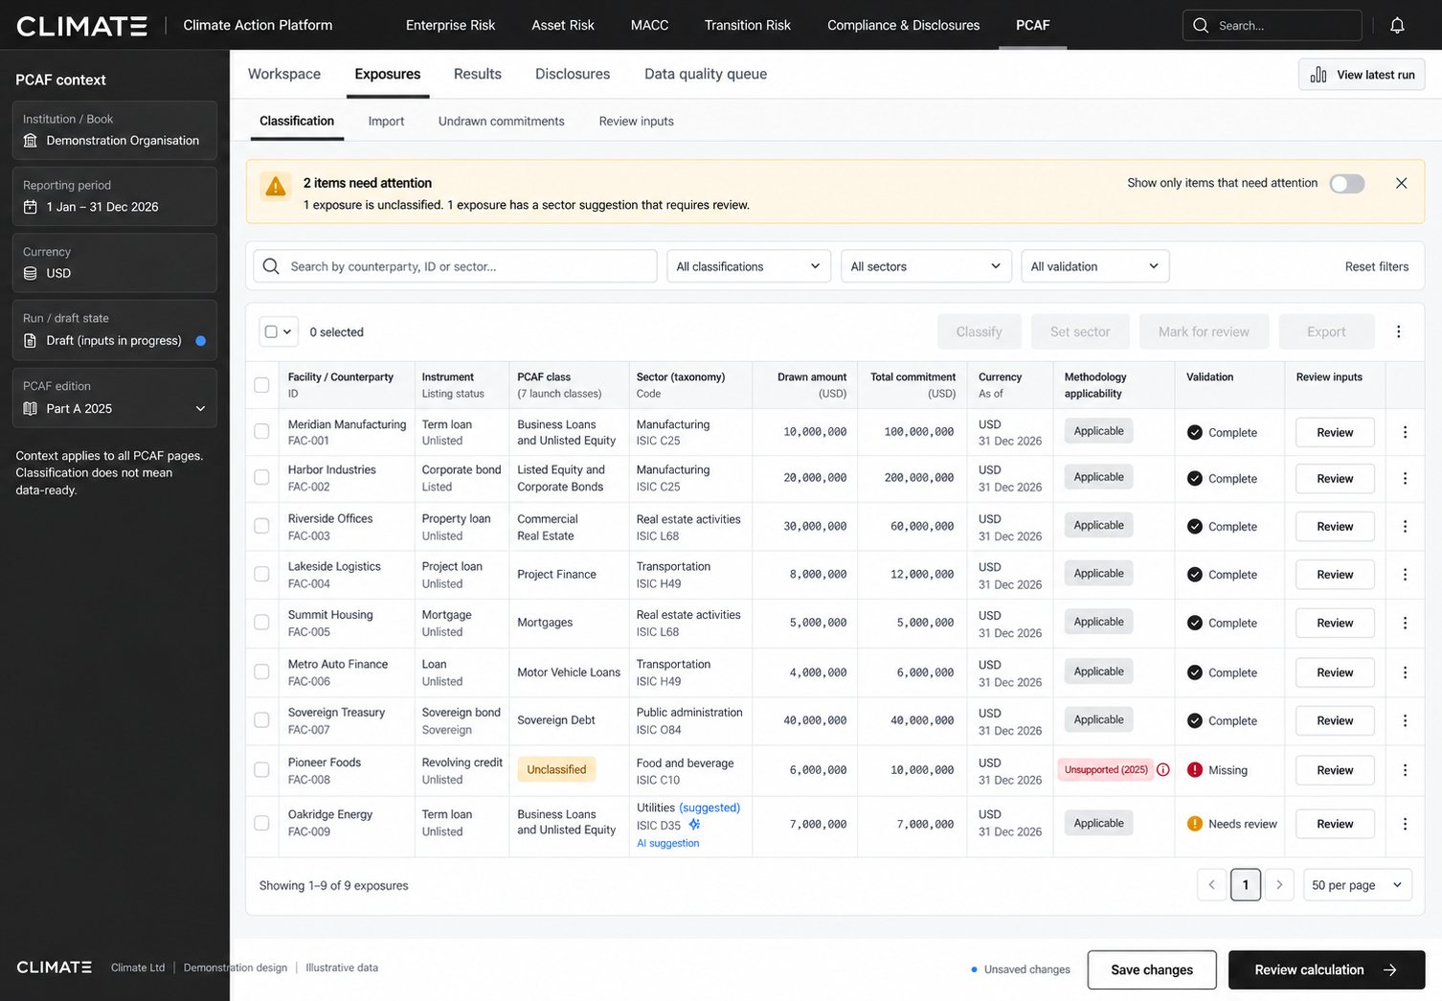This screenshot has height=1001, width=1442.
Task: Click the Reporting period date field
Action: tap(115, 196)
